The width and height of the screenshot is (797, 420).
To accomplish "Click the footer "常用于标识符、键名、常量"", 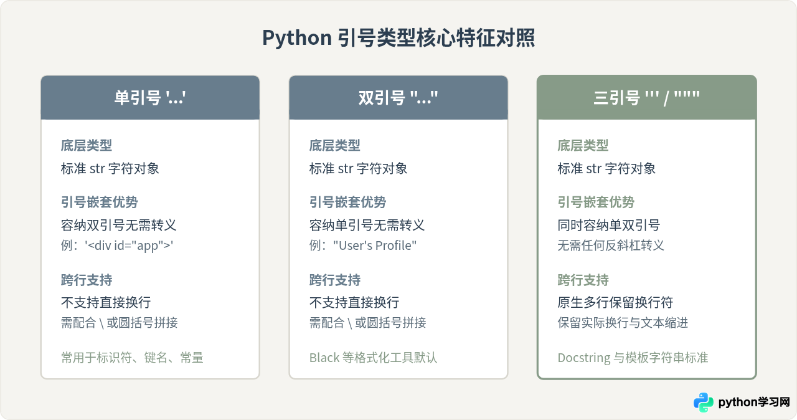I will coord(132,358).
